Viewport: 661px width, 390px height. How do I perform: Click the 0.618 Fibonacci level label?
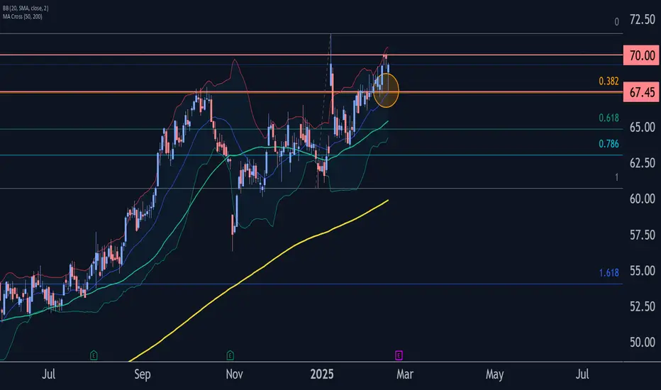click(x=609, y=118)
